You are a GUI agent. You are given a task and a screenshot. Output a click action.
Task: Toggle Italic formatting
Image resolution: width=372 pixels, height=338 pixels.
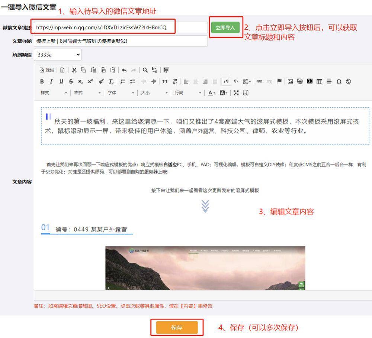click(x=51, y=81)
